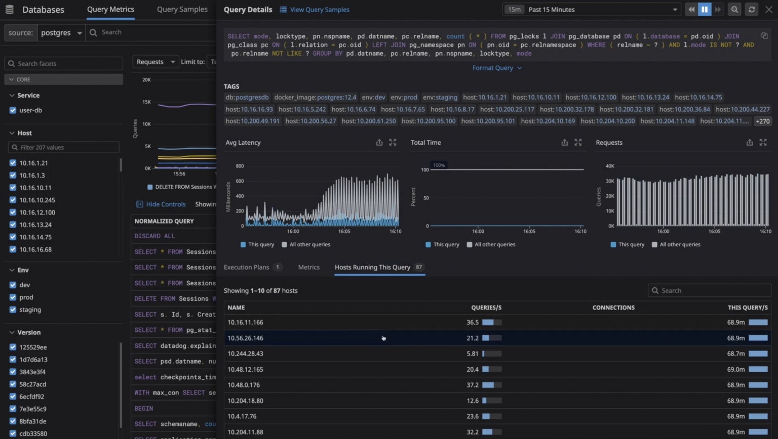Switch to the Query Samples tab
The width and height of the screenshot is (778, 439).
point(182,9)
